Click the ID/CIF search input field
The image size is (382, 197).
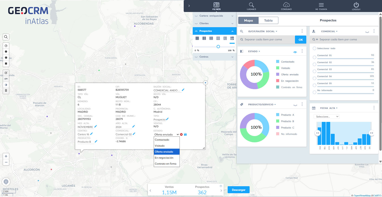(266, 40)
